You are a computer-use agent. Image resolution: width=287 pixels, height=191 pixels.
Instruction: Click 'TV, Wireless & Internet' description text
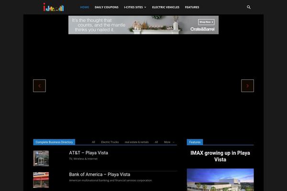[83, 159]
